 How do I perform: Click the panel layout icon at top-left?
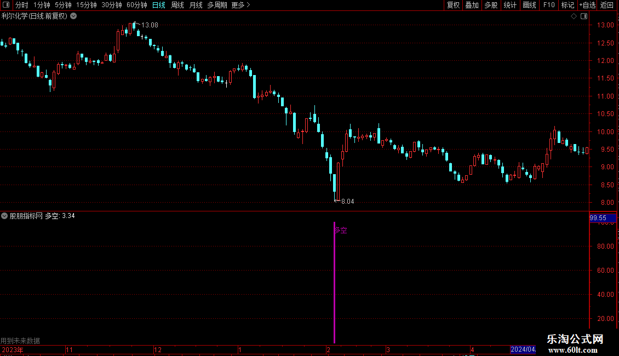5,5
